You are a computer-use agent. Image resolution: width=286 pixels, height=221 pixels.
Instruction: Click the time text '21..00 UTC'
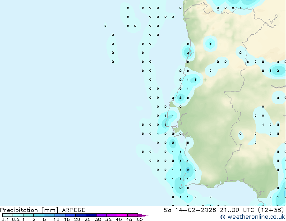tap(237, 210)
